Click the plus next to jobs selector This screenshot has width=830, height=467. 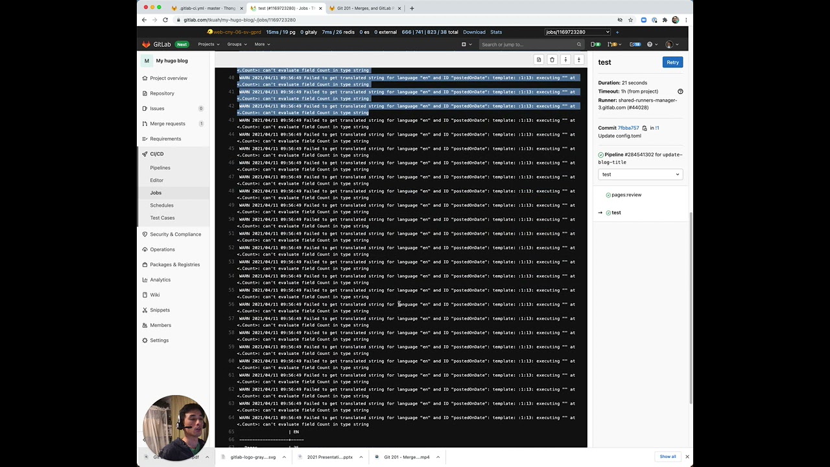point(617,32)
